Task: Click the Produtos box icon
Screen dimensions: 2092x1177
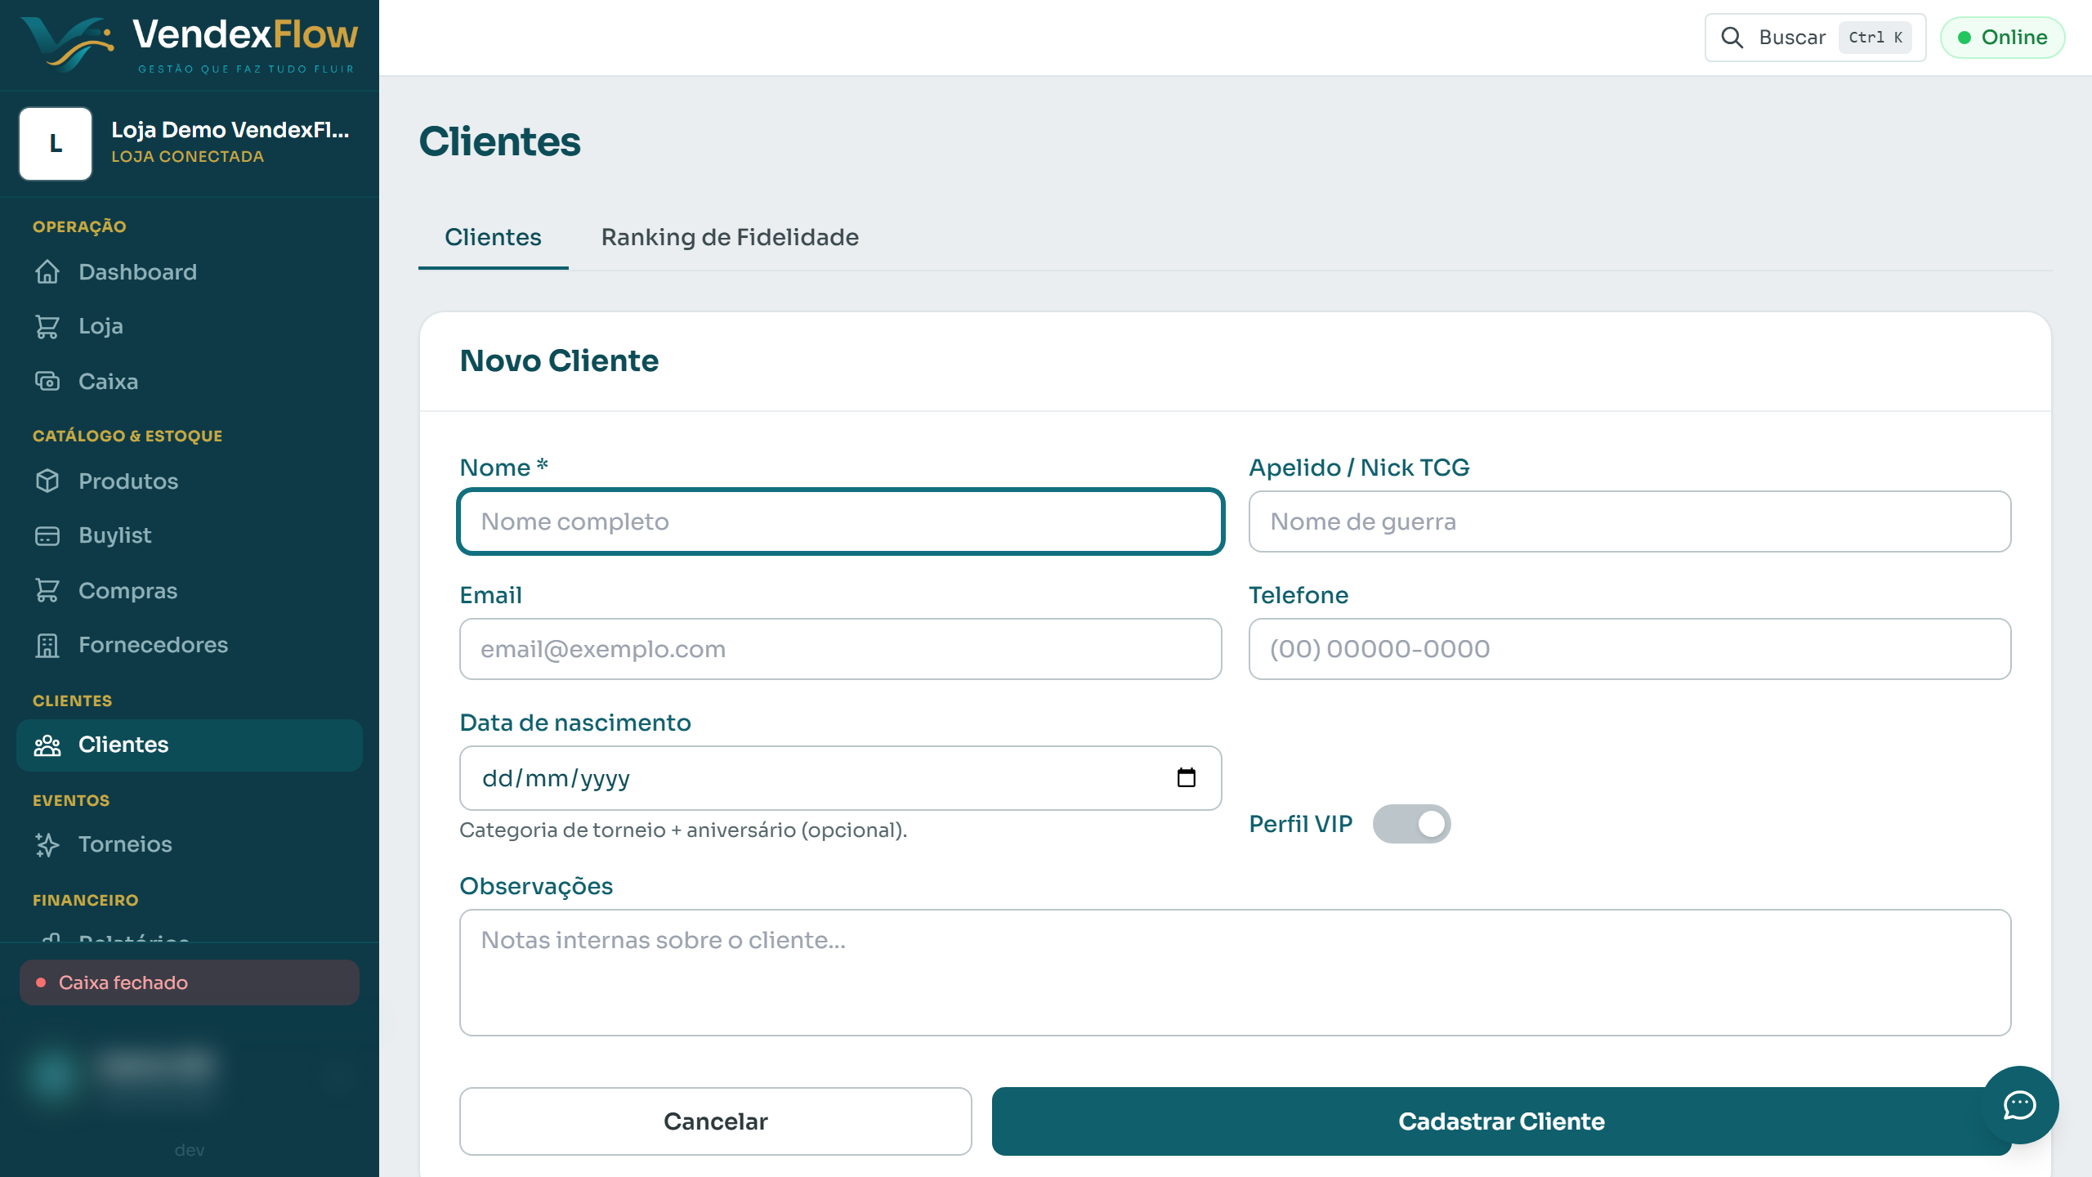Action: pos(47,481)
